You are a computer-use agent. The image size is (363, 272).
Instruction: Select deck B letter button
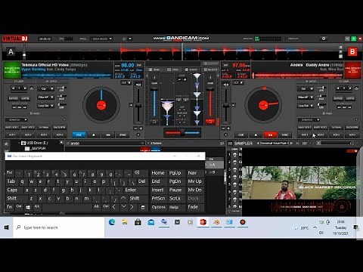[352, 52]
